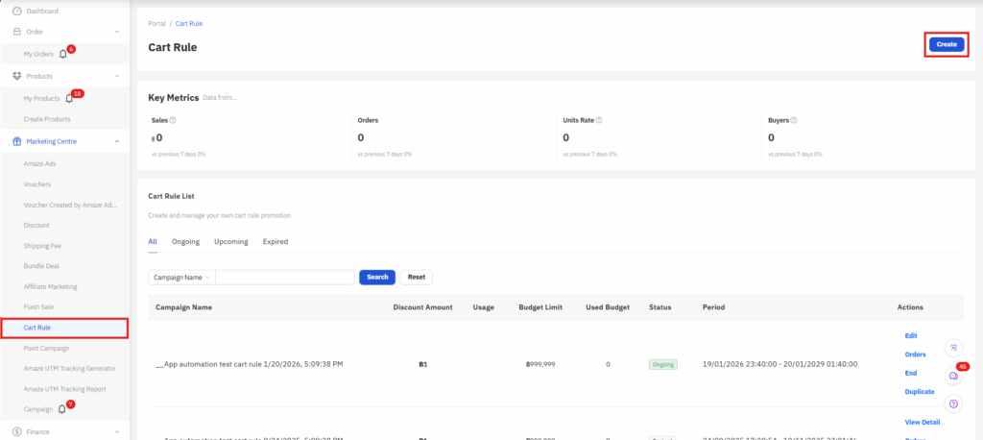
Task: Click the campaign name search field
Action: point(284,277)
